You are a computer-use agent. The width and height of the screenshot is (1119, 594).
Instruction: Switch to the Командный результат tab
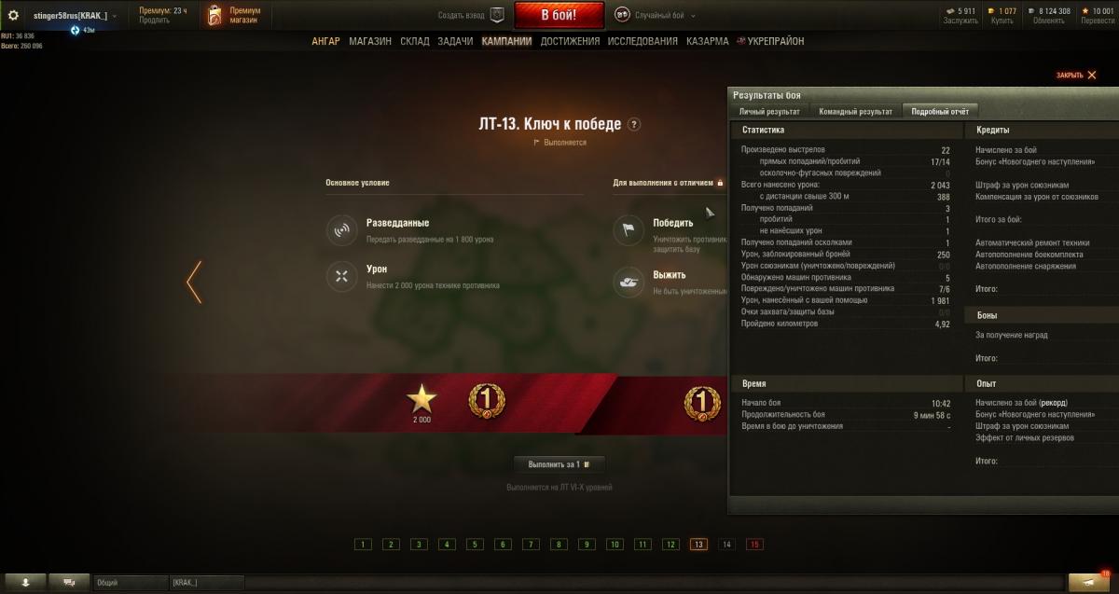(855, 111)
